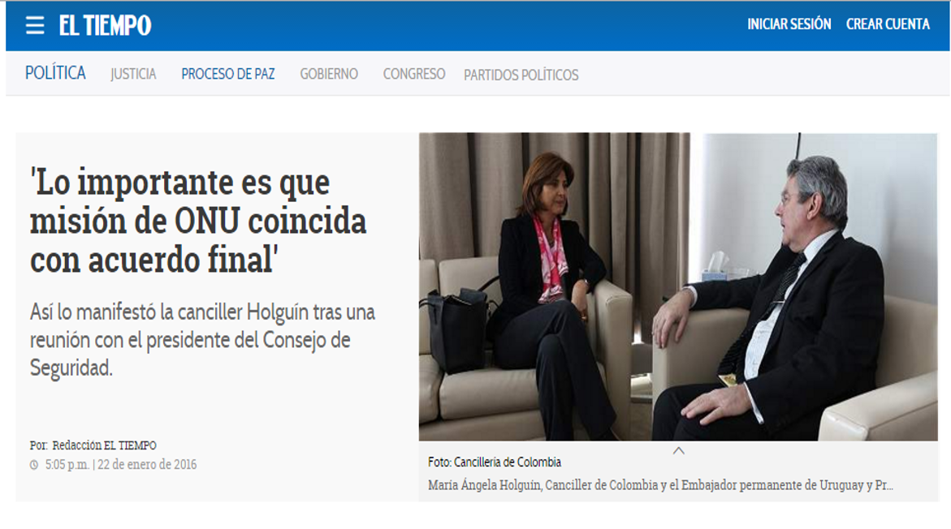
Task: Open the GOBIERNO section
Action: [329, 74]
